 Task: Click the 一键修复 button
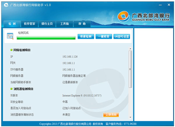[x=104, y=36]
